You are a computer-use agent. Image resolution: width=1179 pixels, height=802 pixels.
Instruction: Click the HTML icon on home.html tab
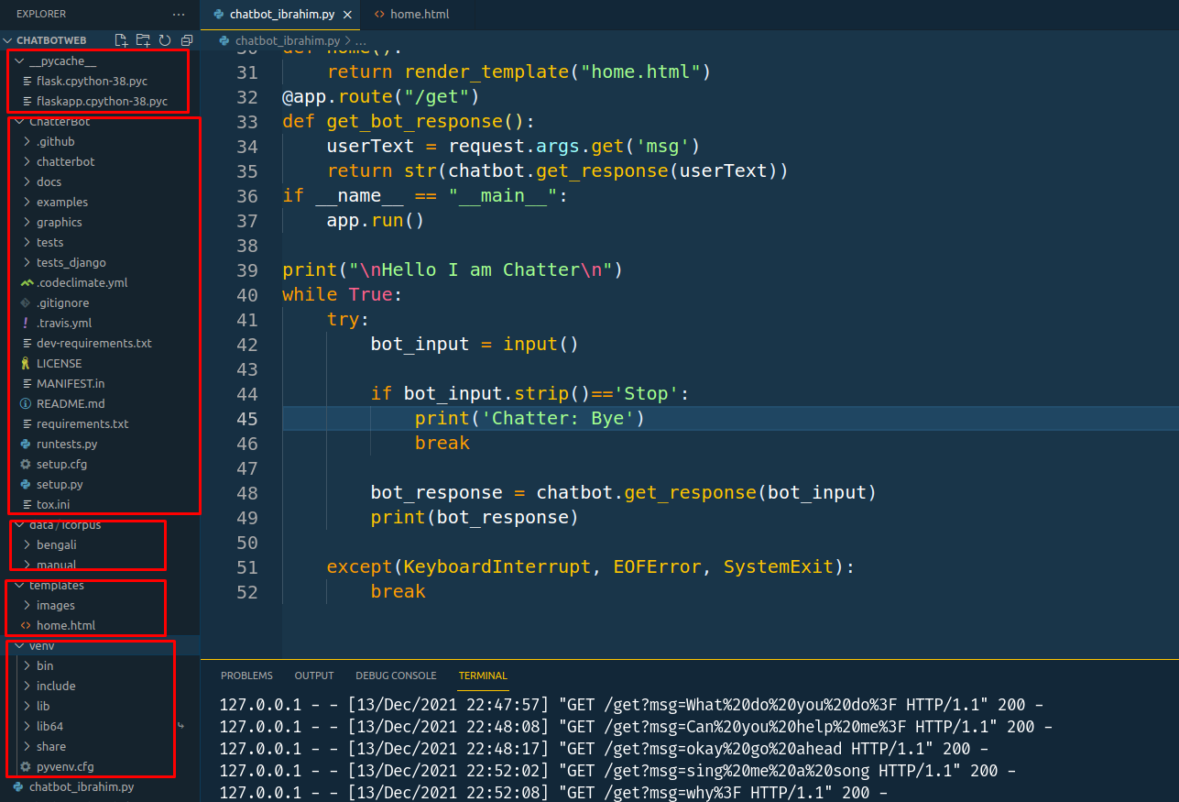pos(379,15)
